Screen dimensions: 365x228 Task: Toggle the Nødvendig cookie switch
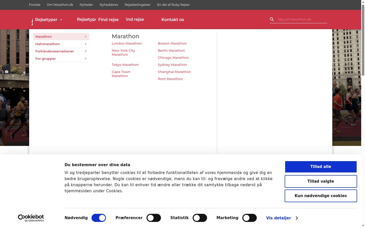click(x=99, y=218)
